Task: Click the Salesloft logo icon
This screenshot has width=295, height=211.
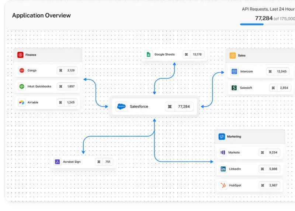Action: pyautogui.click(x=234, y=88)
